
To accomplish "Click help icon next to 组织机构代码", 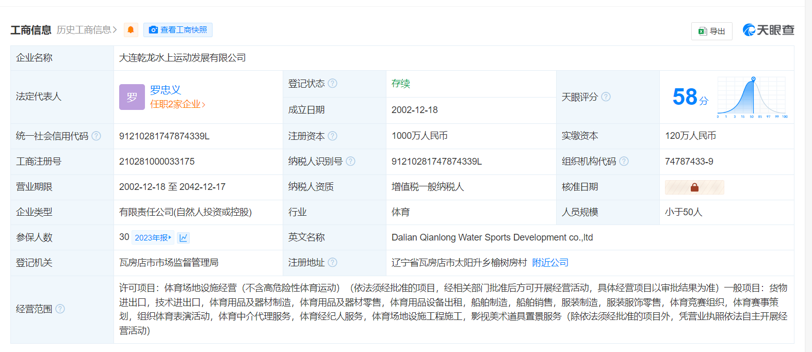I will point(624,161).
